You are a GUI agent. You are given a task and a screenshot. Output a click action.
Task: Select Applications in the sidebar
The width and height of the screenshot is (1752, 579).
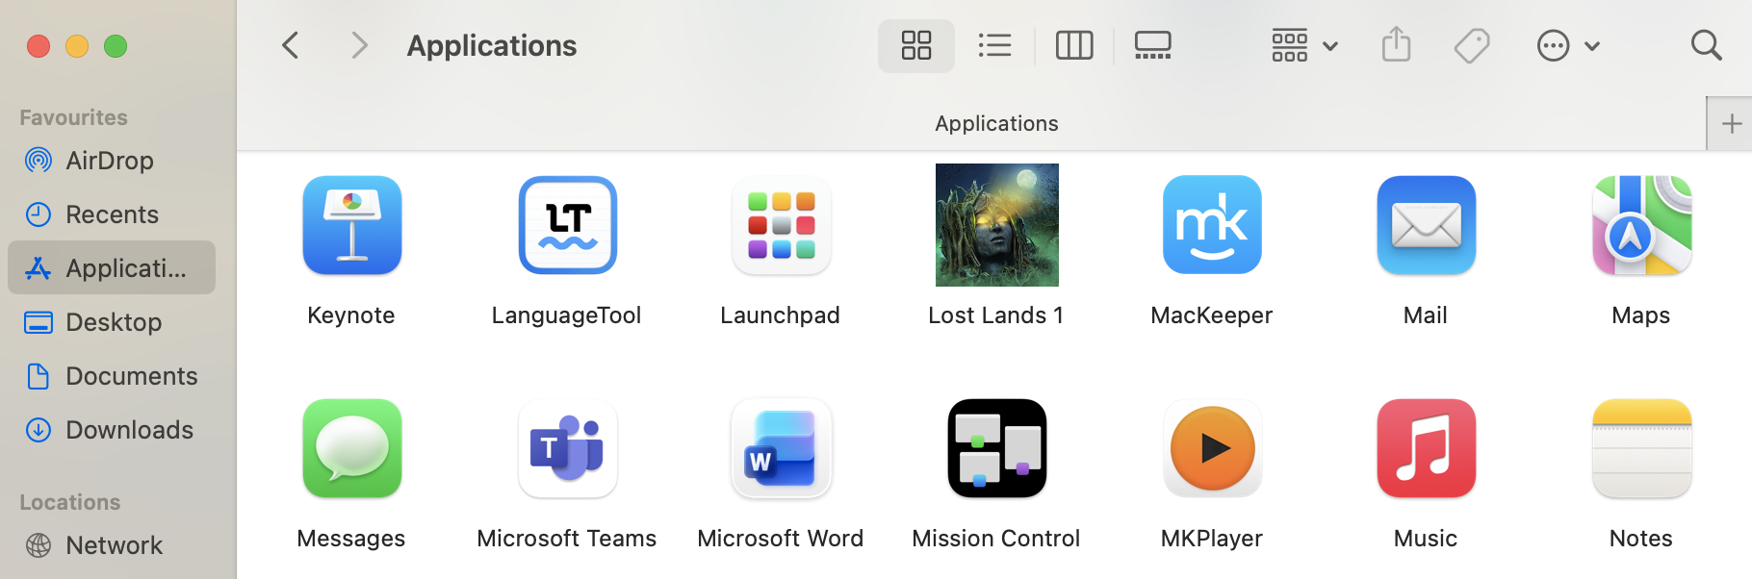(112, 267)
